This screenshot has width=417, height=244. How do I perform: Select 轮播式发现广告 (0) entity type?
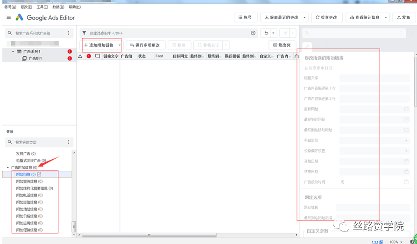tap(31, 160)
